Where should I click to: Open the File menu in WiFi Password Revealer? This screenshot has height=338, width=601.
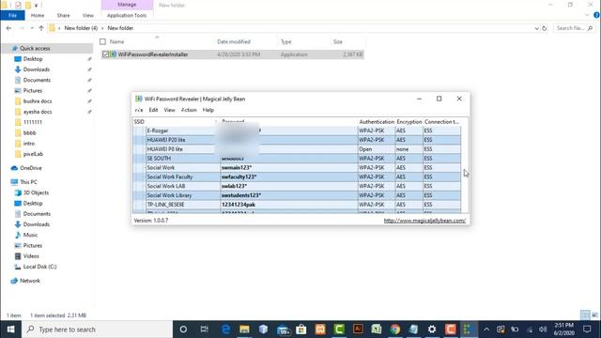click(139, 110)
